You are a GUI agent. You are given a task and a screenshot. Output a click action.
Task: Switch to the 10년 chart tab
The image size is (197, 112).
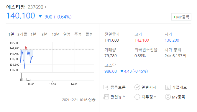(x=55, y=34)
